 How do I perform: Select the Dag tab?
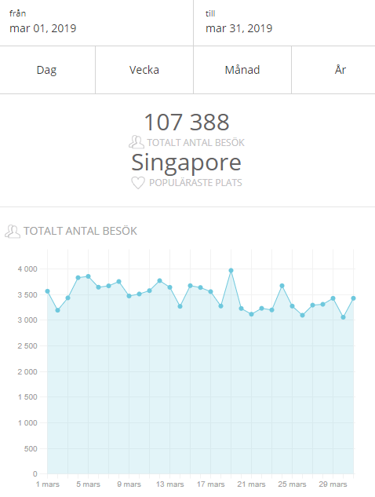click(x=47, y=70)
